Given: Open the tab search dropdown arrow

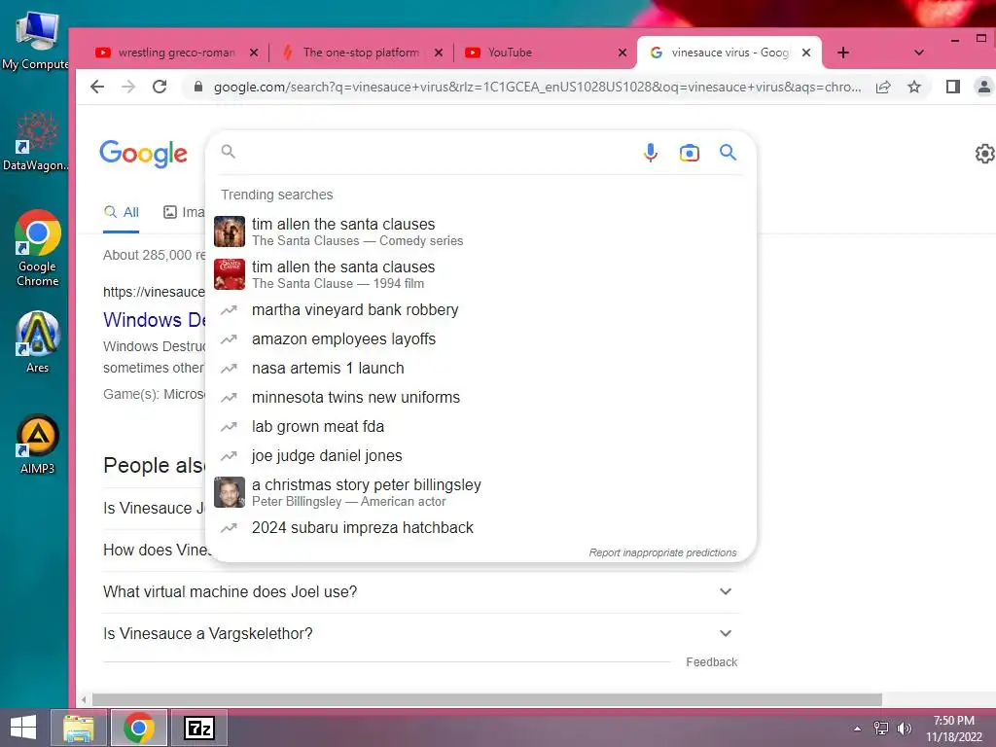Looking at the screenshot, I should (918, 53).
